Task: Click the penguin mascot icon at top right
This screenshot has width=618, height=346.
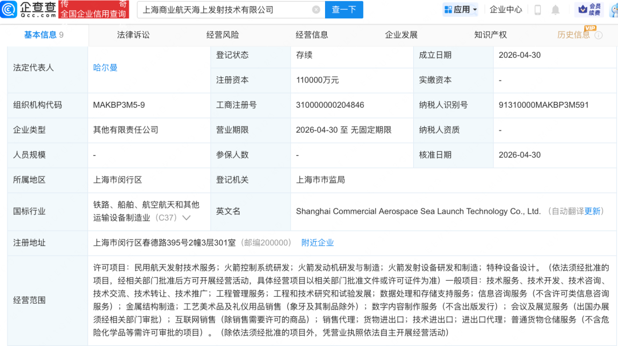Action: (x=614, y=10)
